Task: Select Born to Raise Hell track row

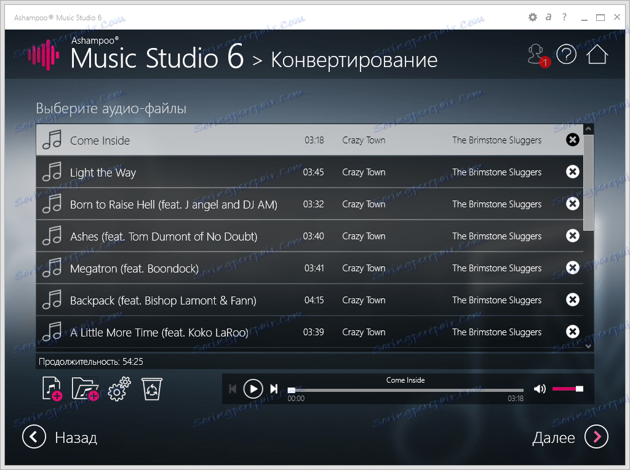Action: [309, 204]
